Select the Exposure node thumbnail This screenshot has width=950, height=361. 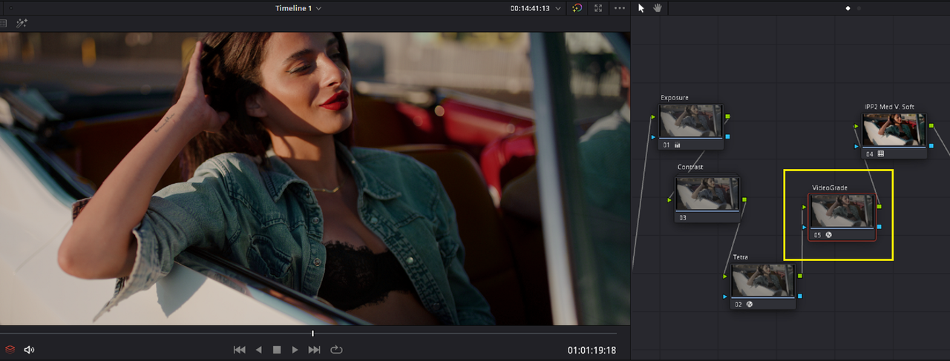[x=690, y=121]
